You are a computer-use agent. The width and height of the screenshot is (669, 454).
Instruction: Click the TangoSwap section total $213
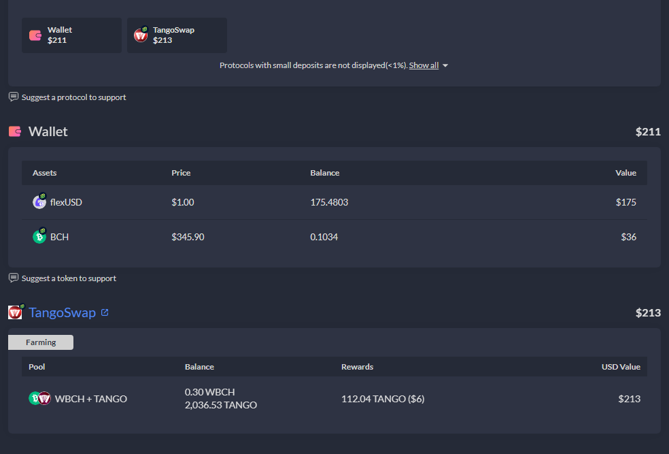[648, 312]
